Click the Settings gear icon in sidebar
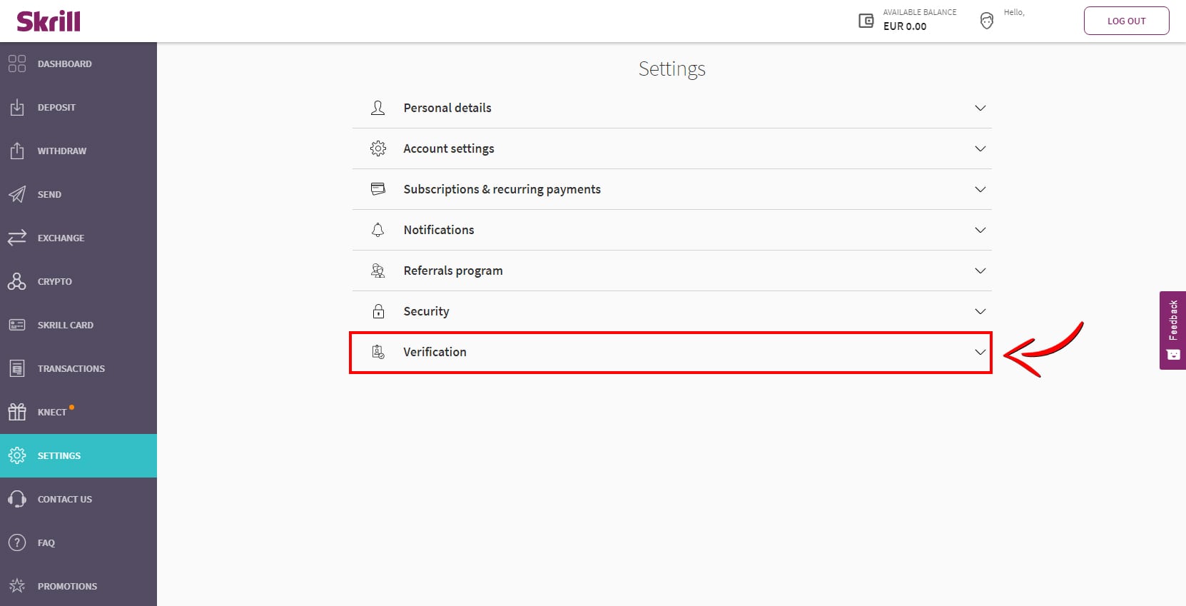1186x606 pixels. tap(17, 455)
